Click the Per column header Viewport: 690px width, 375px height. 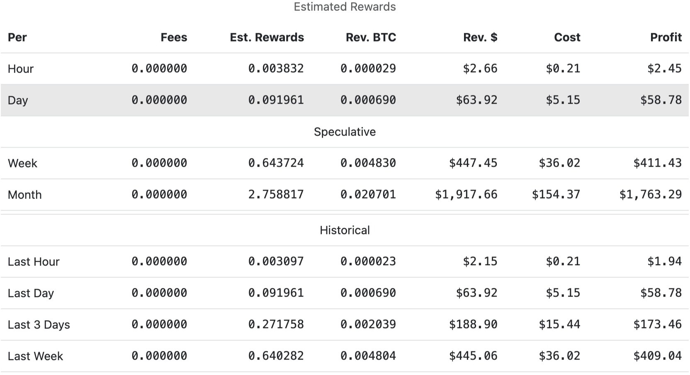pyautogui.click(x=17, y=37)
